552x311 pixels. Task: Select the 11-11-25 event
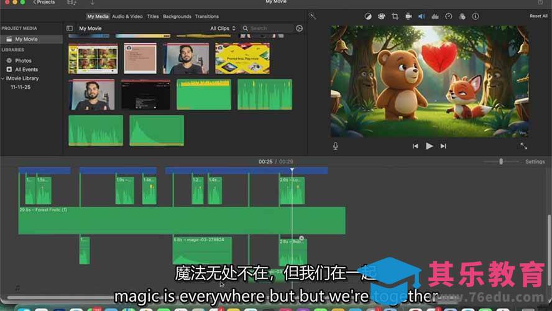point(21,87)
